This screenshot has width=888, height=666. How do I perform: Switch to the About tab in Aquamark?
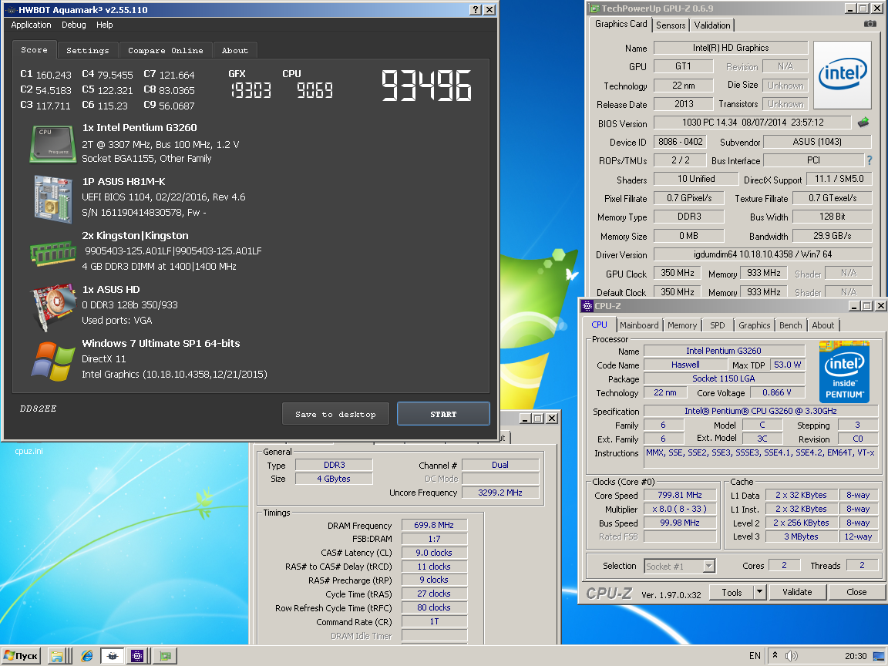click(235, 50)
